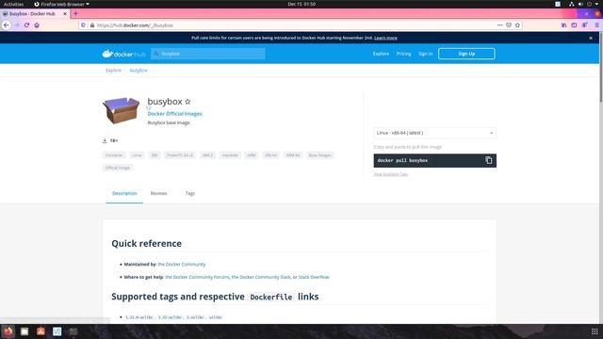This screenshot has width=603, height=339.
Task: Open the Stack Overflow link
Action: [314, 277]
